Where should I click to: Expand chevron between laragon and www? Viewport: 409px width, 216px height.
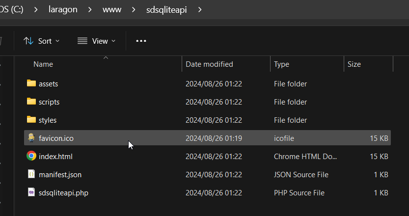91,9
